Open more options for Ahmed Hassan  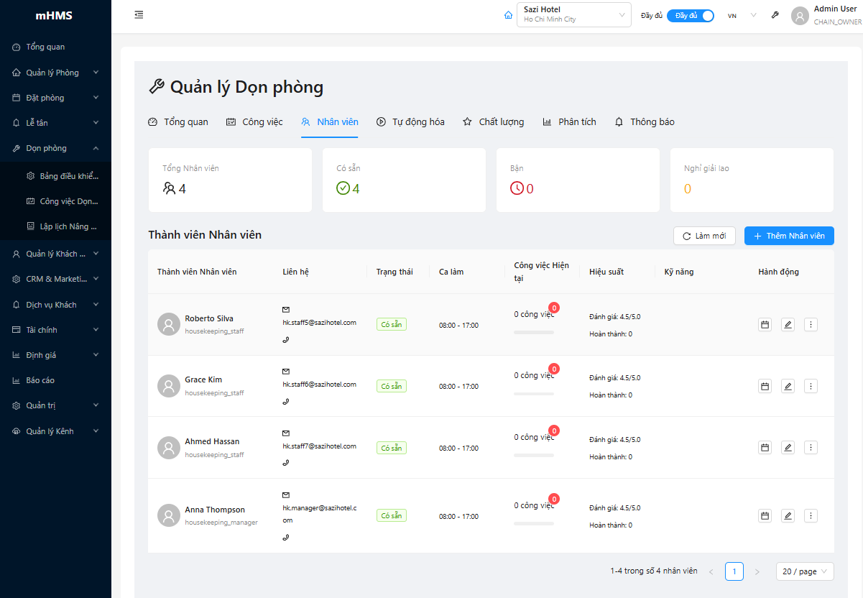(811, 448)
